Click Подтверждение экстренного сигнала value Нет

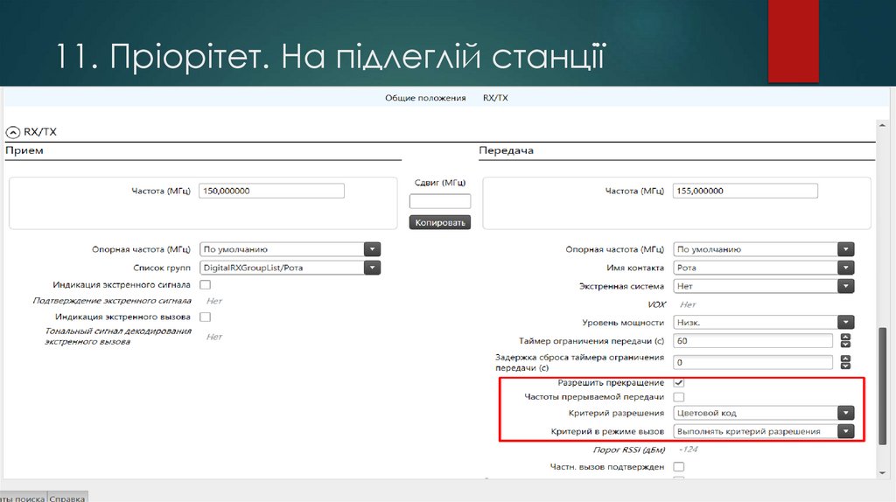(x=214, y=301)
